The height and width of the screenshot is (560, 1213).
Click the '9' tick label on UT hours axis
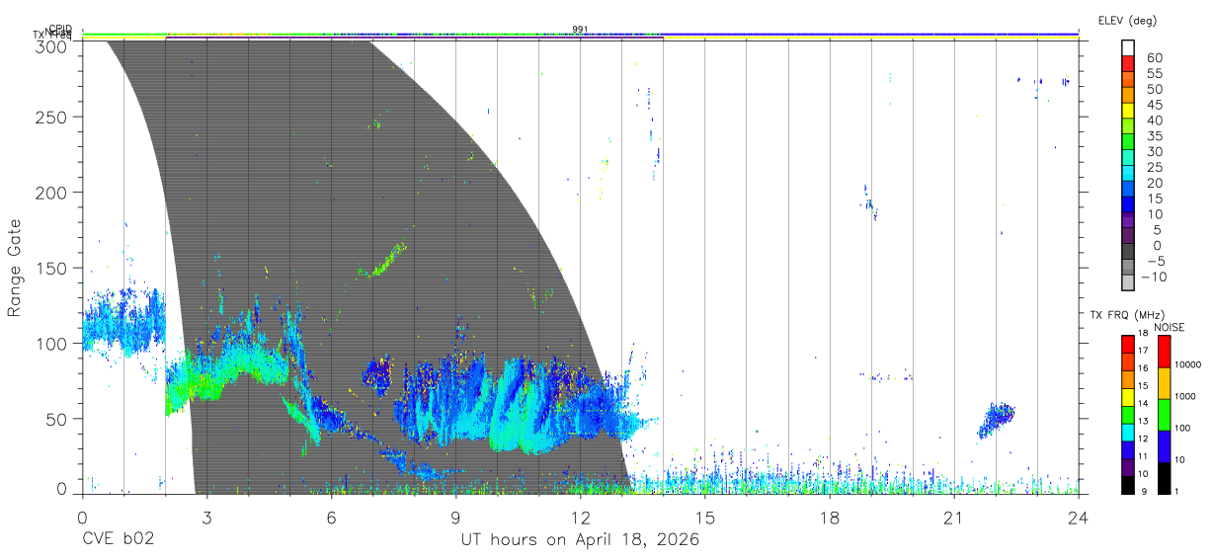point(455,517)
